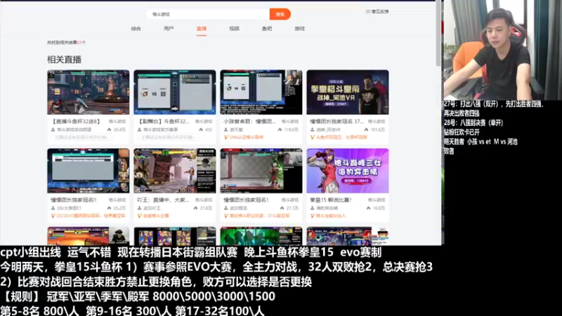Viewport: 562px width, 316px height.
Task: Switch to the 视频 tab
Action: coord(234,29)
